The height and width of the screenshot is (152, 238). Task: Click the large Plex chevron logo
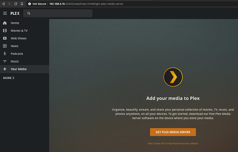point(173,77)
